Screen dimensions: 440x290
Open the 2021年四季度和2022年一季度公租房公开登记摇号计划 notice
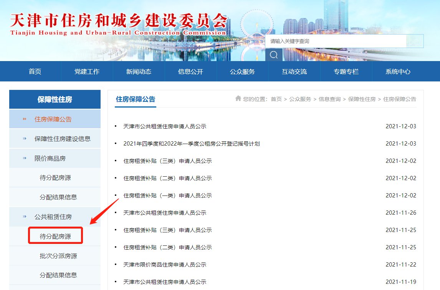[x=192, y=144]
